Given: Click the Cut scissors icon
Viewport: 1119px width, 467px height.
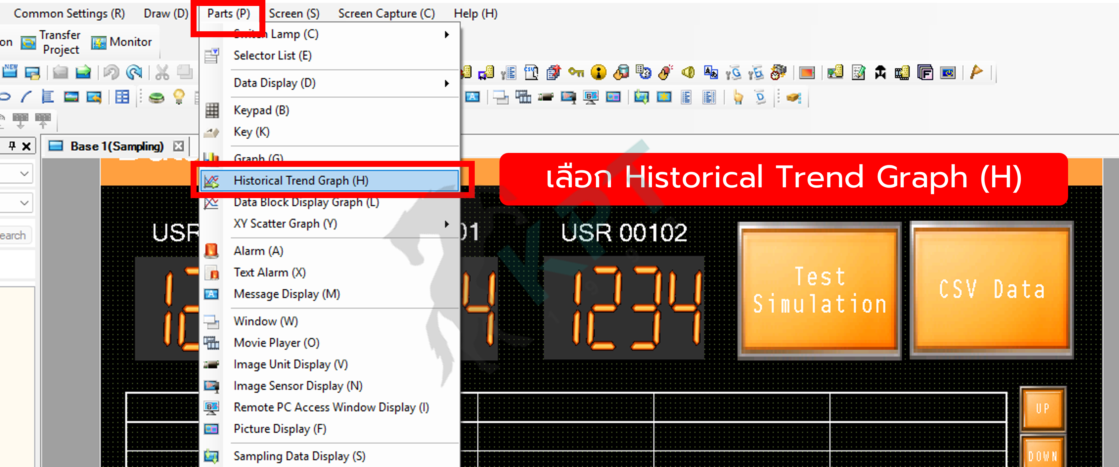Looking at the screenshot, I should coord(162,72).
